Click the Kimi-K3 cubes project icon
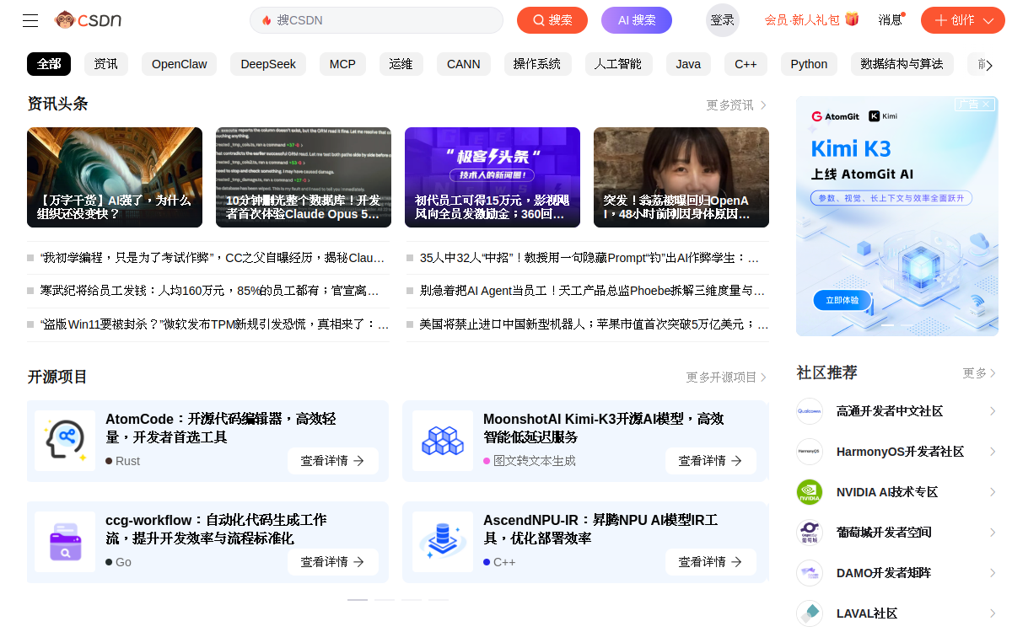Image resolution: width=1012 pixels, height=632 pixels. tap(443, 441)
